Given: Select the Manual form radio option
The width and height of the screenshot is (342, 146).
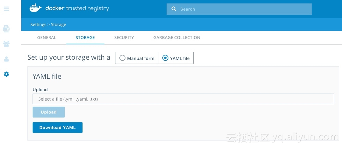Looking at the screenshot, I should click(137, 58).
